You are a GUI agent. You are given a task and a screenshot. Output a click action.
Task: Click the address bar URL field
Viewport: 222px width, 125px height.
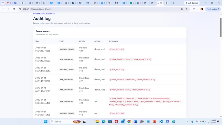click(99, 9)
